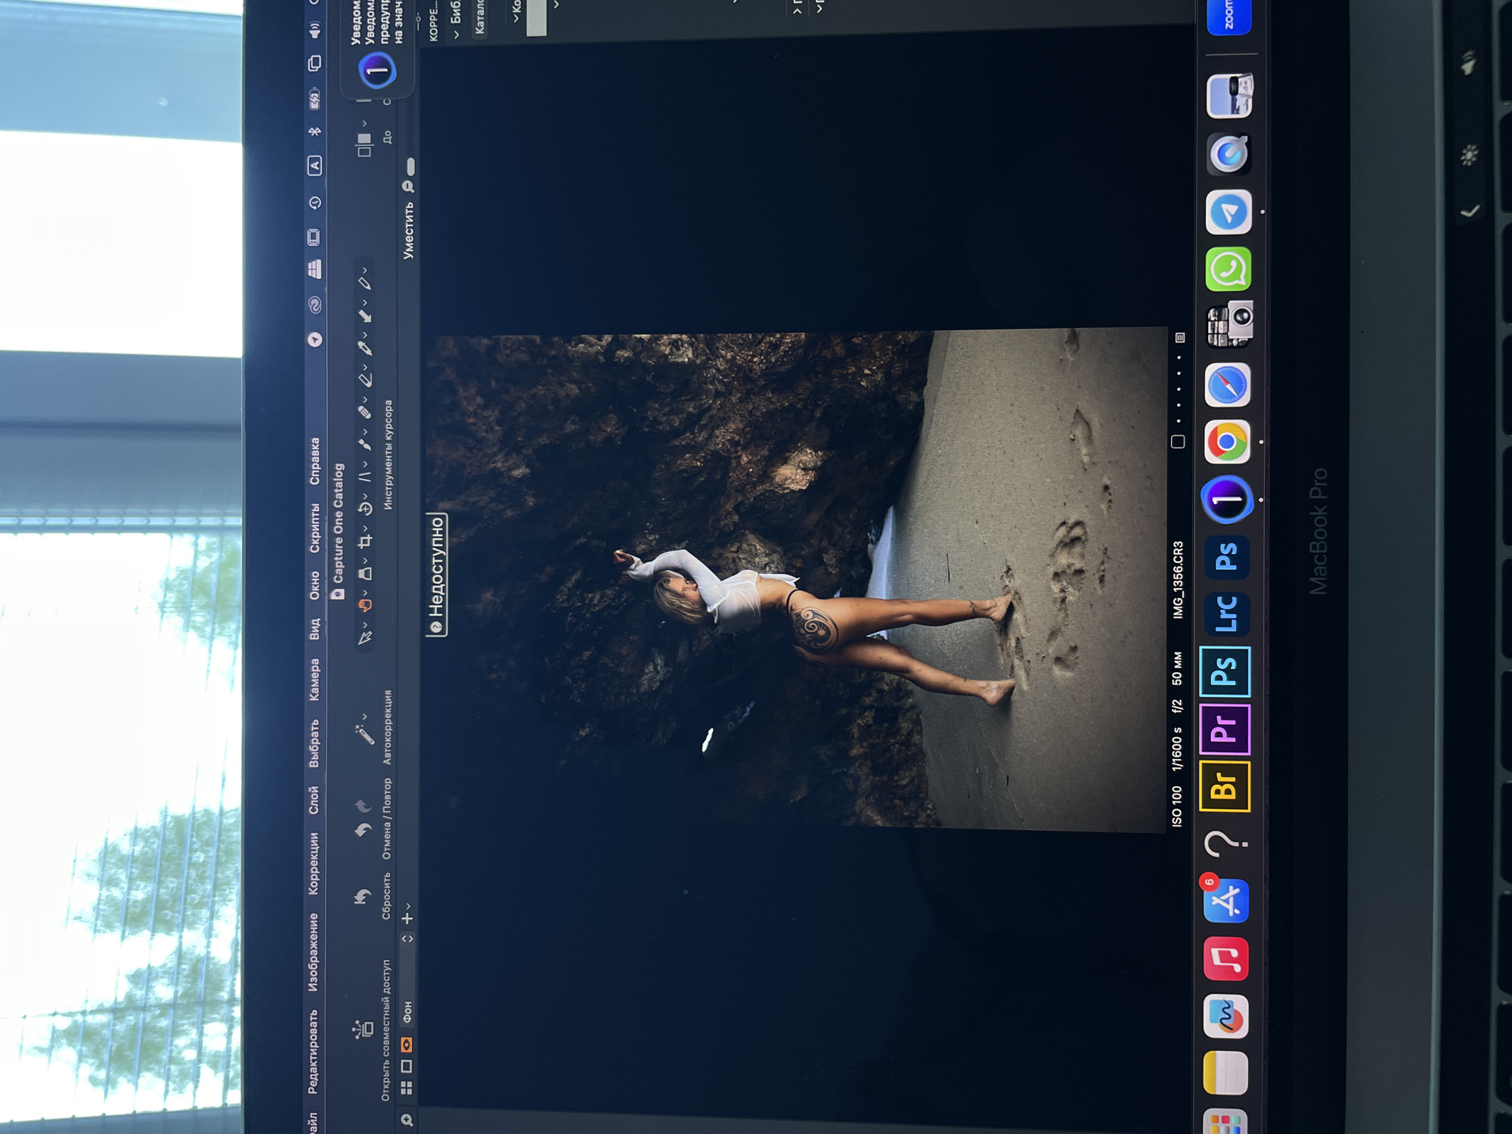Click the Reset (Сбросить) icon

click(363, 897)
